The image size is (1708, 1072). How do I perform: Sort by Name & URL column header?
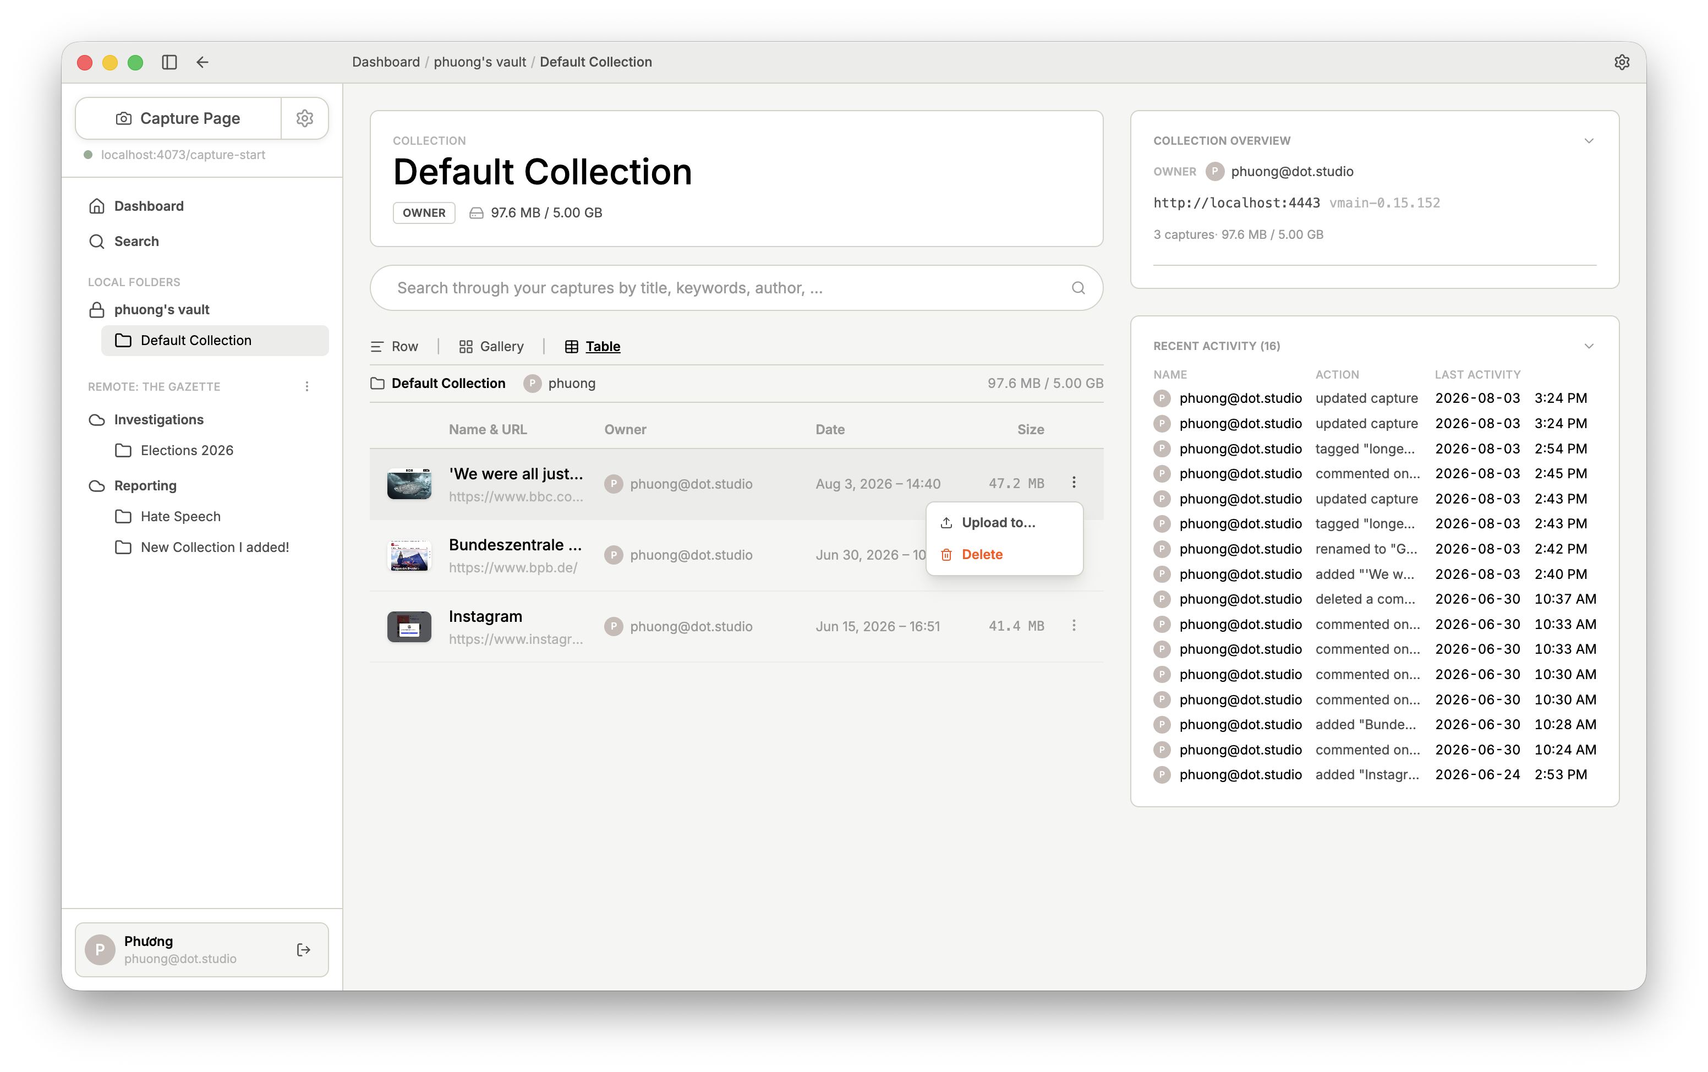(x=488, y=430)
